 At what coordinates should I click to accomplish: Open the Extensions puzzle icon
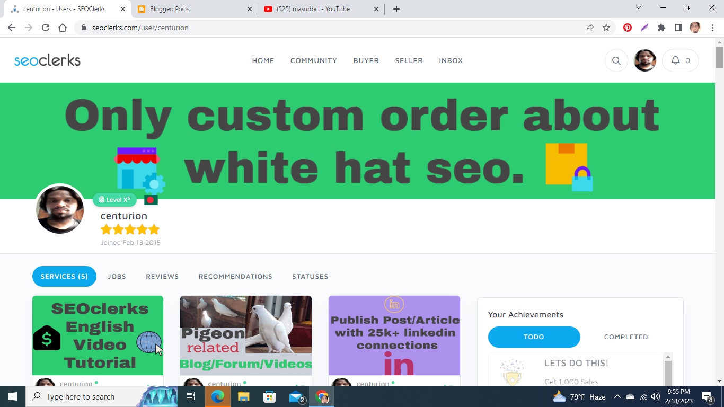[661, 28]
